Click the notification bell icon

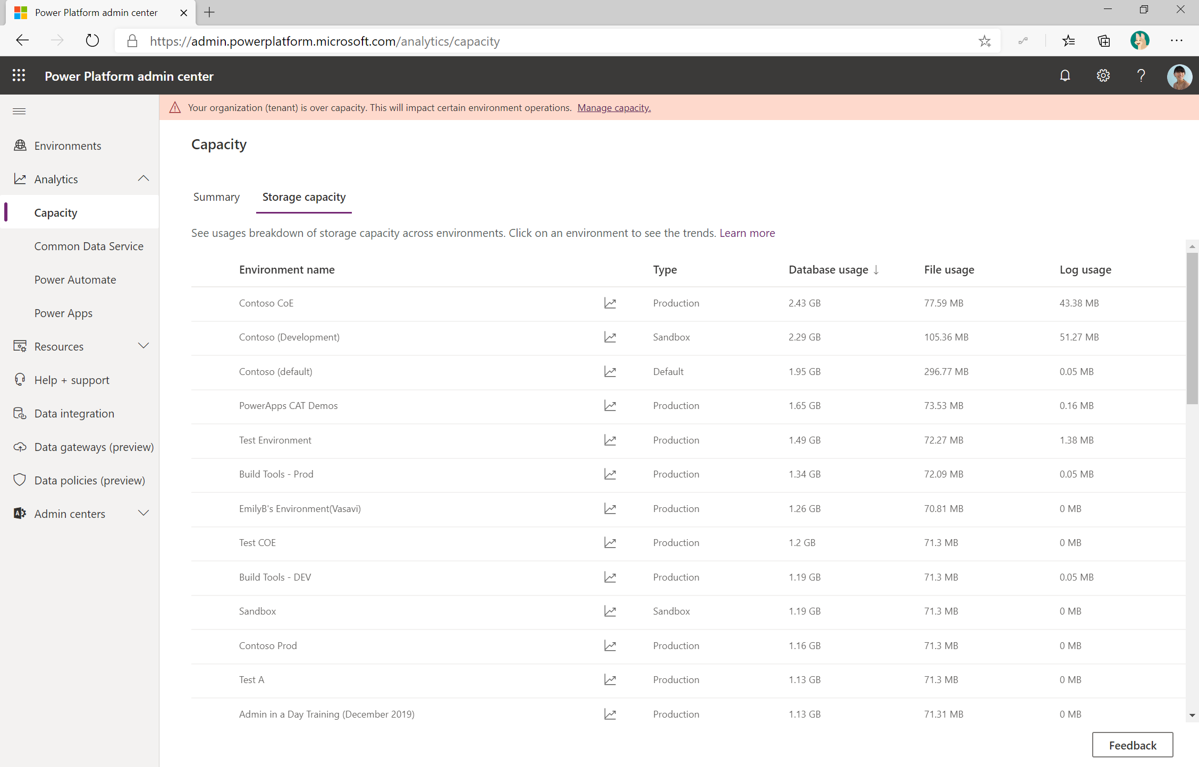coord(1065,77)
